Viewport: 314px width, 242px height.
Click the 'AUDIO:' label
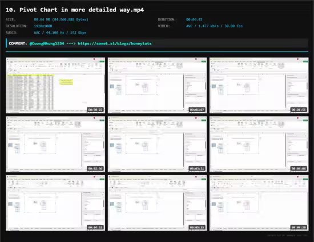11,33
